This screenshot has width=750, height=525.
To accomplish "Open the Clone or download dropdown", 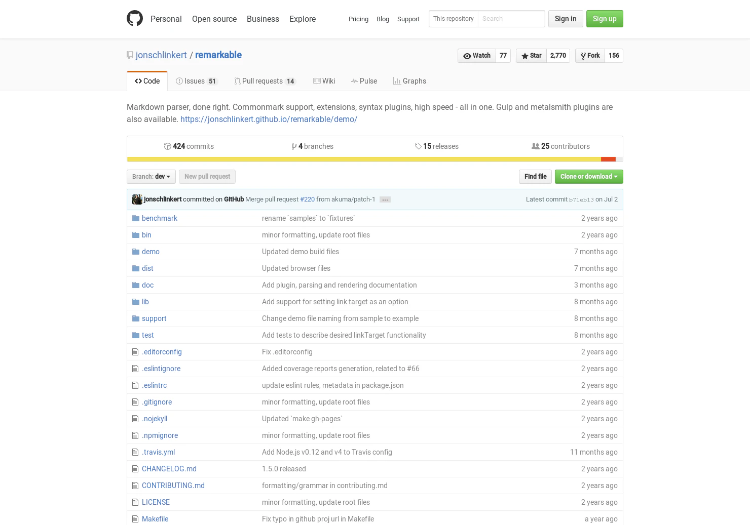I will (589, 177).
